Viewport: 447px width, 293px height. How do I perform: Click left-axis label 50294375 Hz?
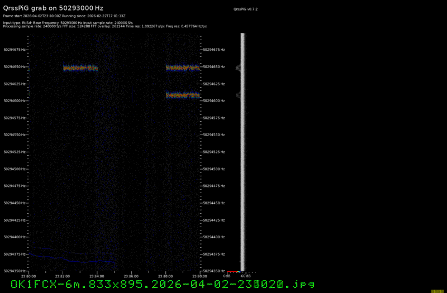click(15, 254)
